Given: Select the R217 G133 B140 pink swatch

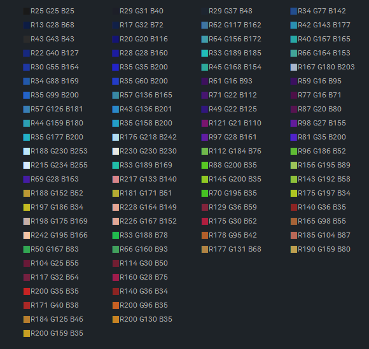Looking at the screenshot, I should point(116,180).
